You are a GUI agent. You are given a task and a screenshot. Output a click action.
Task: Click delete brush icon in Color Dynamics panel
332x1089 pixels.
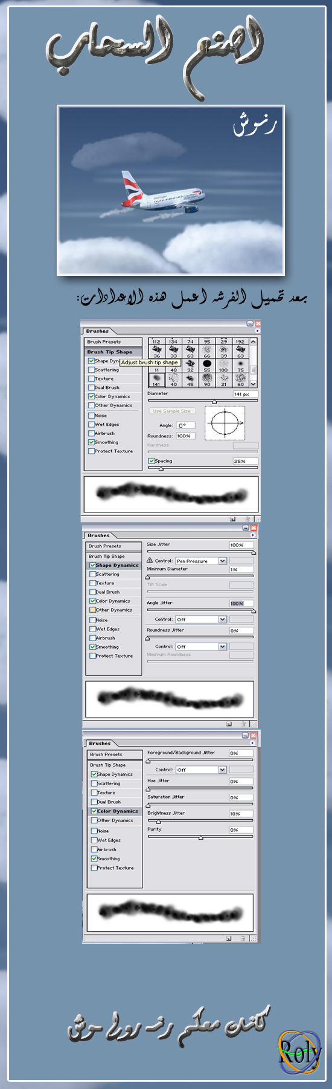click(243, 938)
